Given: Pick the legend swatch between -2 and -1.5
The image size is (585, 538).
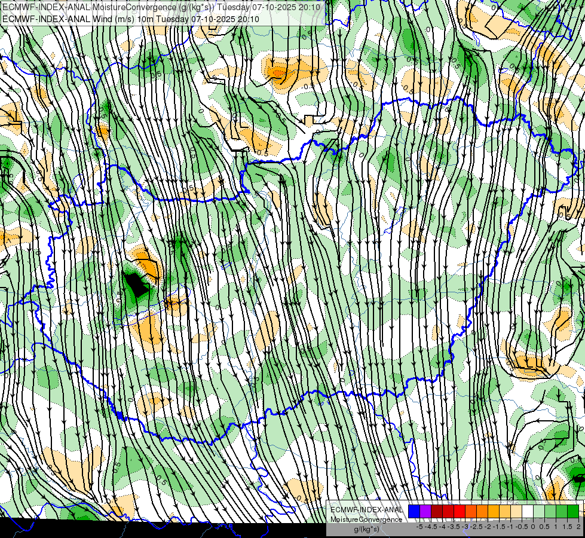Looking at the screenshot, I should pyautogui.click(x=494, y=512).
